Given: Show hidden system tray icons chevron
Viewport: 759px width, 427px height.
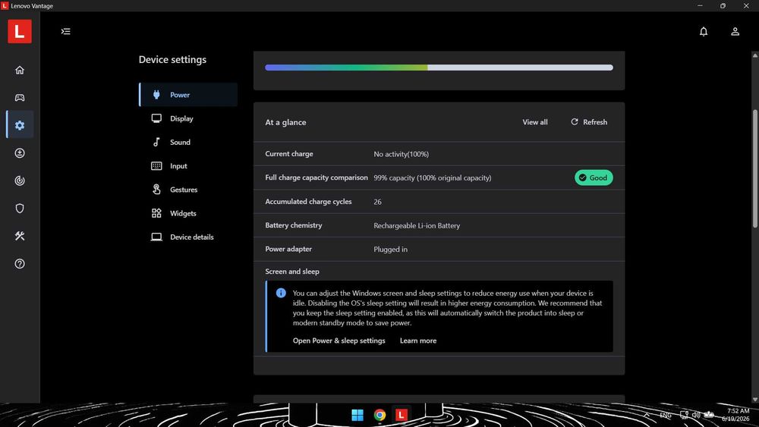Looking at the screenshot, I should 647,415.
